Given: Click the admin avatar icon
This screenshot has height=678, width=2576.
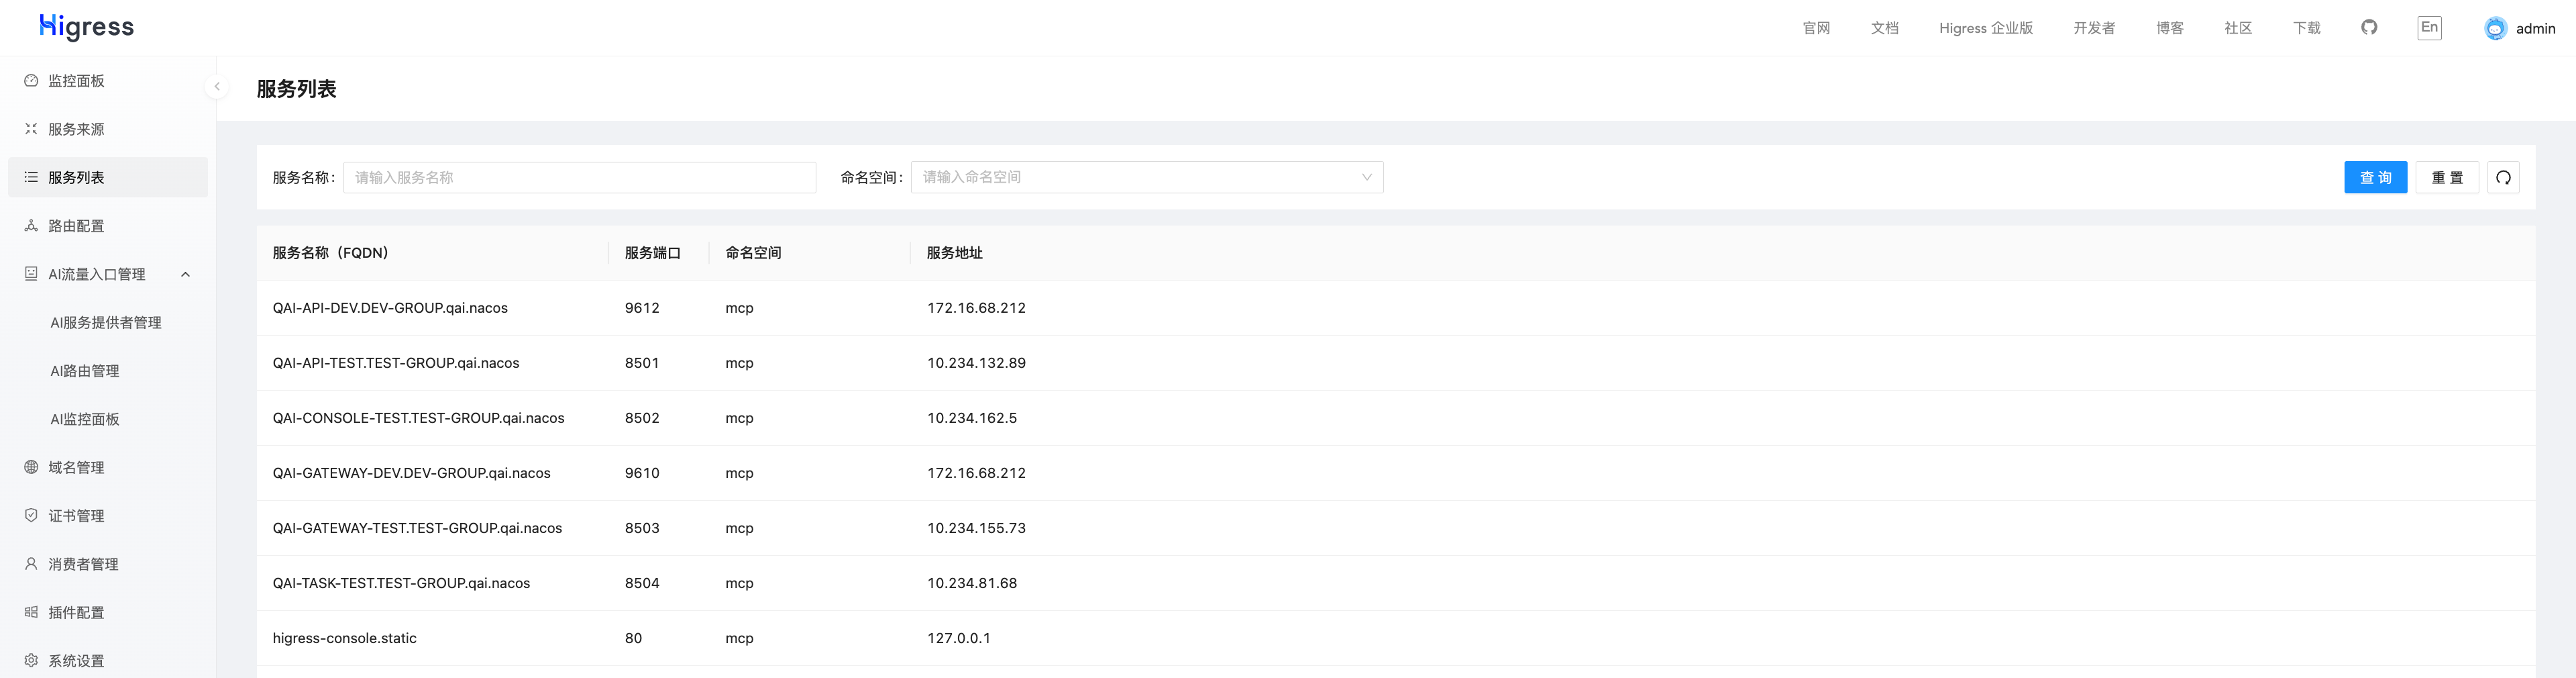Looking at the screenshot, I should 2495,28.
